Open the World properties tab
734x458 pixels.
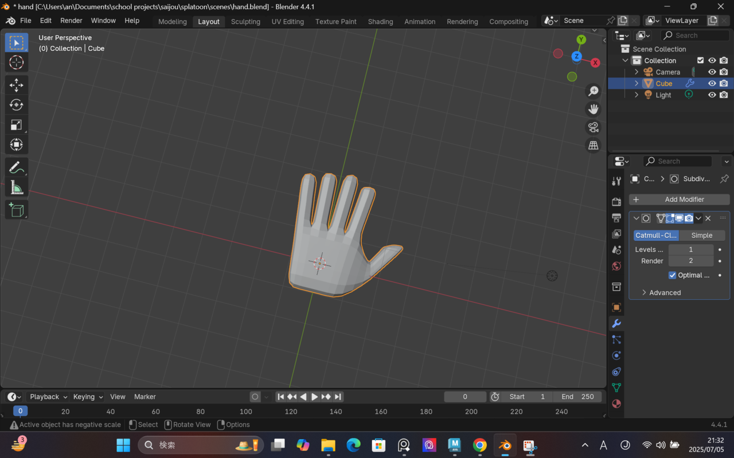[x=616, y=266]
